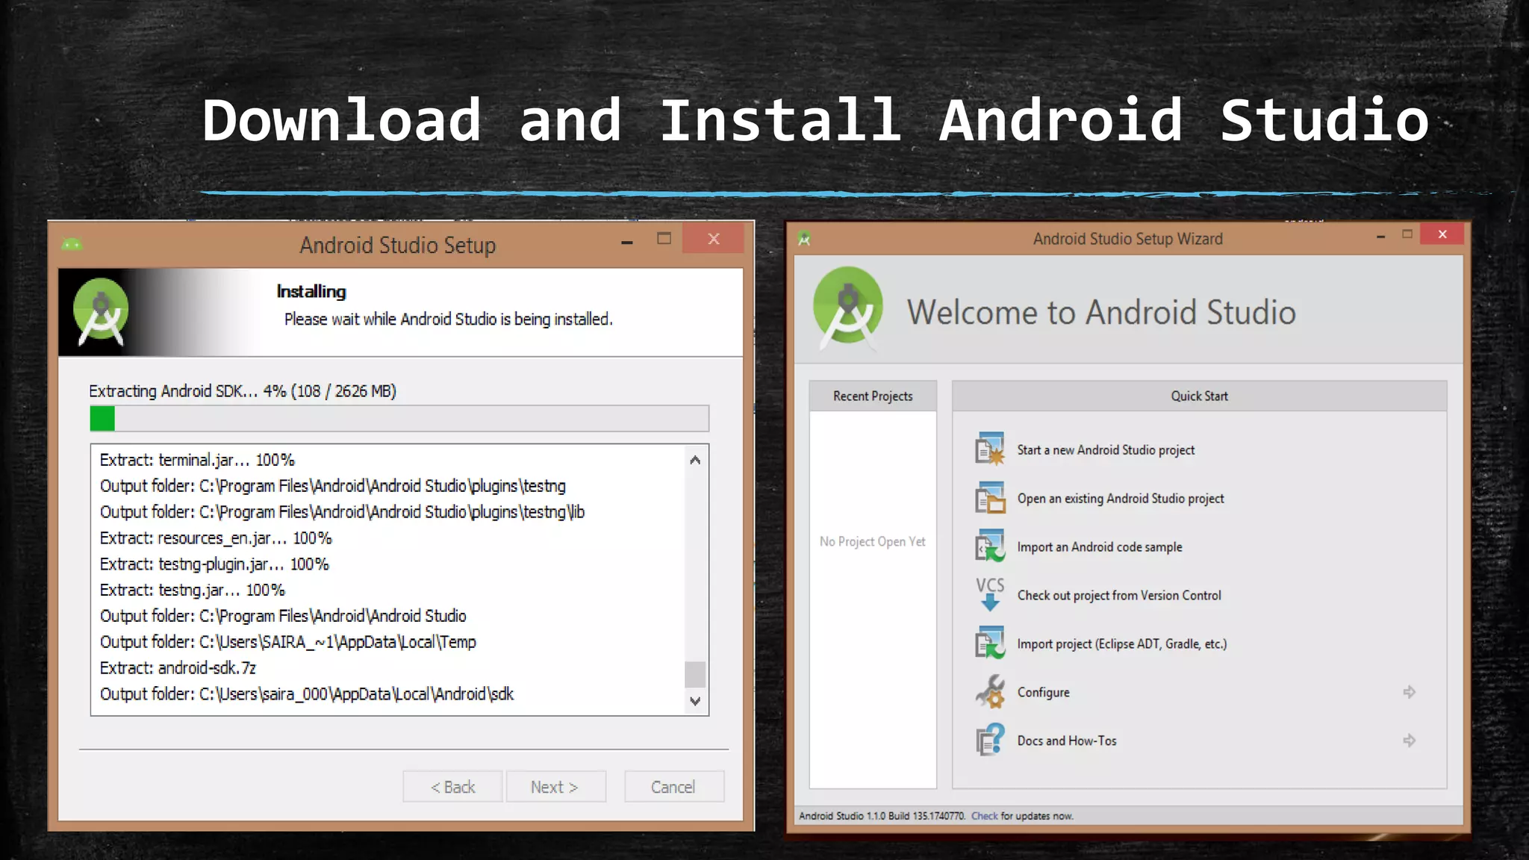Click the Check for updates link
The height and width of the screenshot is (860, 1529).
(x=984, y=816)
